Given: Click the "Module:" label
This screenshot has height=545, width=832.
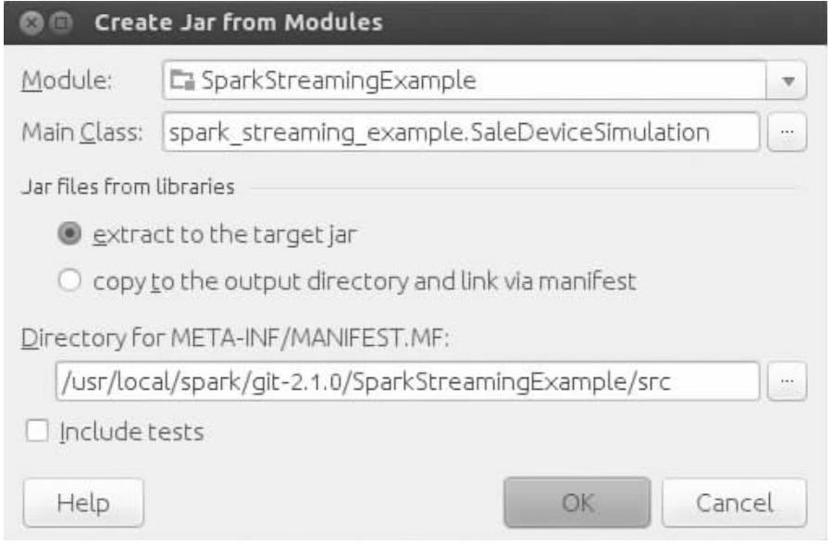Looking at the screenshot, I should click(66, 81).
